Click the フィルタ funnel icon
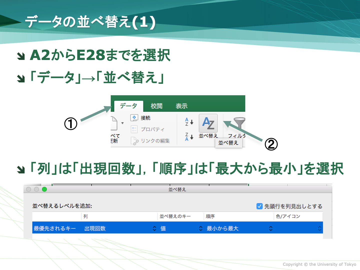This screenshot has height=270, width=360. [x=240, y=123]
